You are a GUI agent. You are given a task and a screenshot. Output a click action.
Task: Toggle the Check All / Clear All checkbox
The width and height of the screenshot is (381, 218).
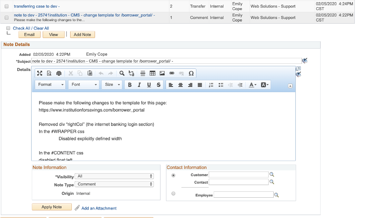coord(8,28)
